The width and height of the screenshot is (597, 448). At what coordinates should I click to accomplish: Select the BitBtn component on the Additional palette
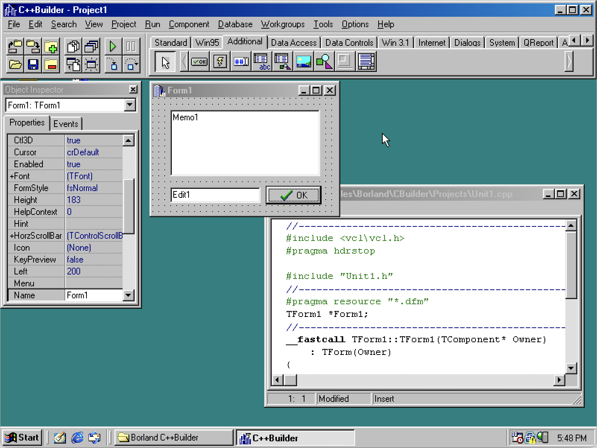[x=199, y=61]
